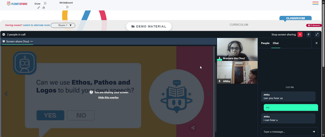Go to previous slide arrow
Image resolution: width=325 pixels, height=137 pixels.
coord(6,94)
